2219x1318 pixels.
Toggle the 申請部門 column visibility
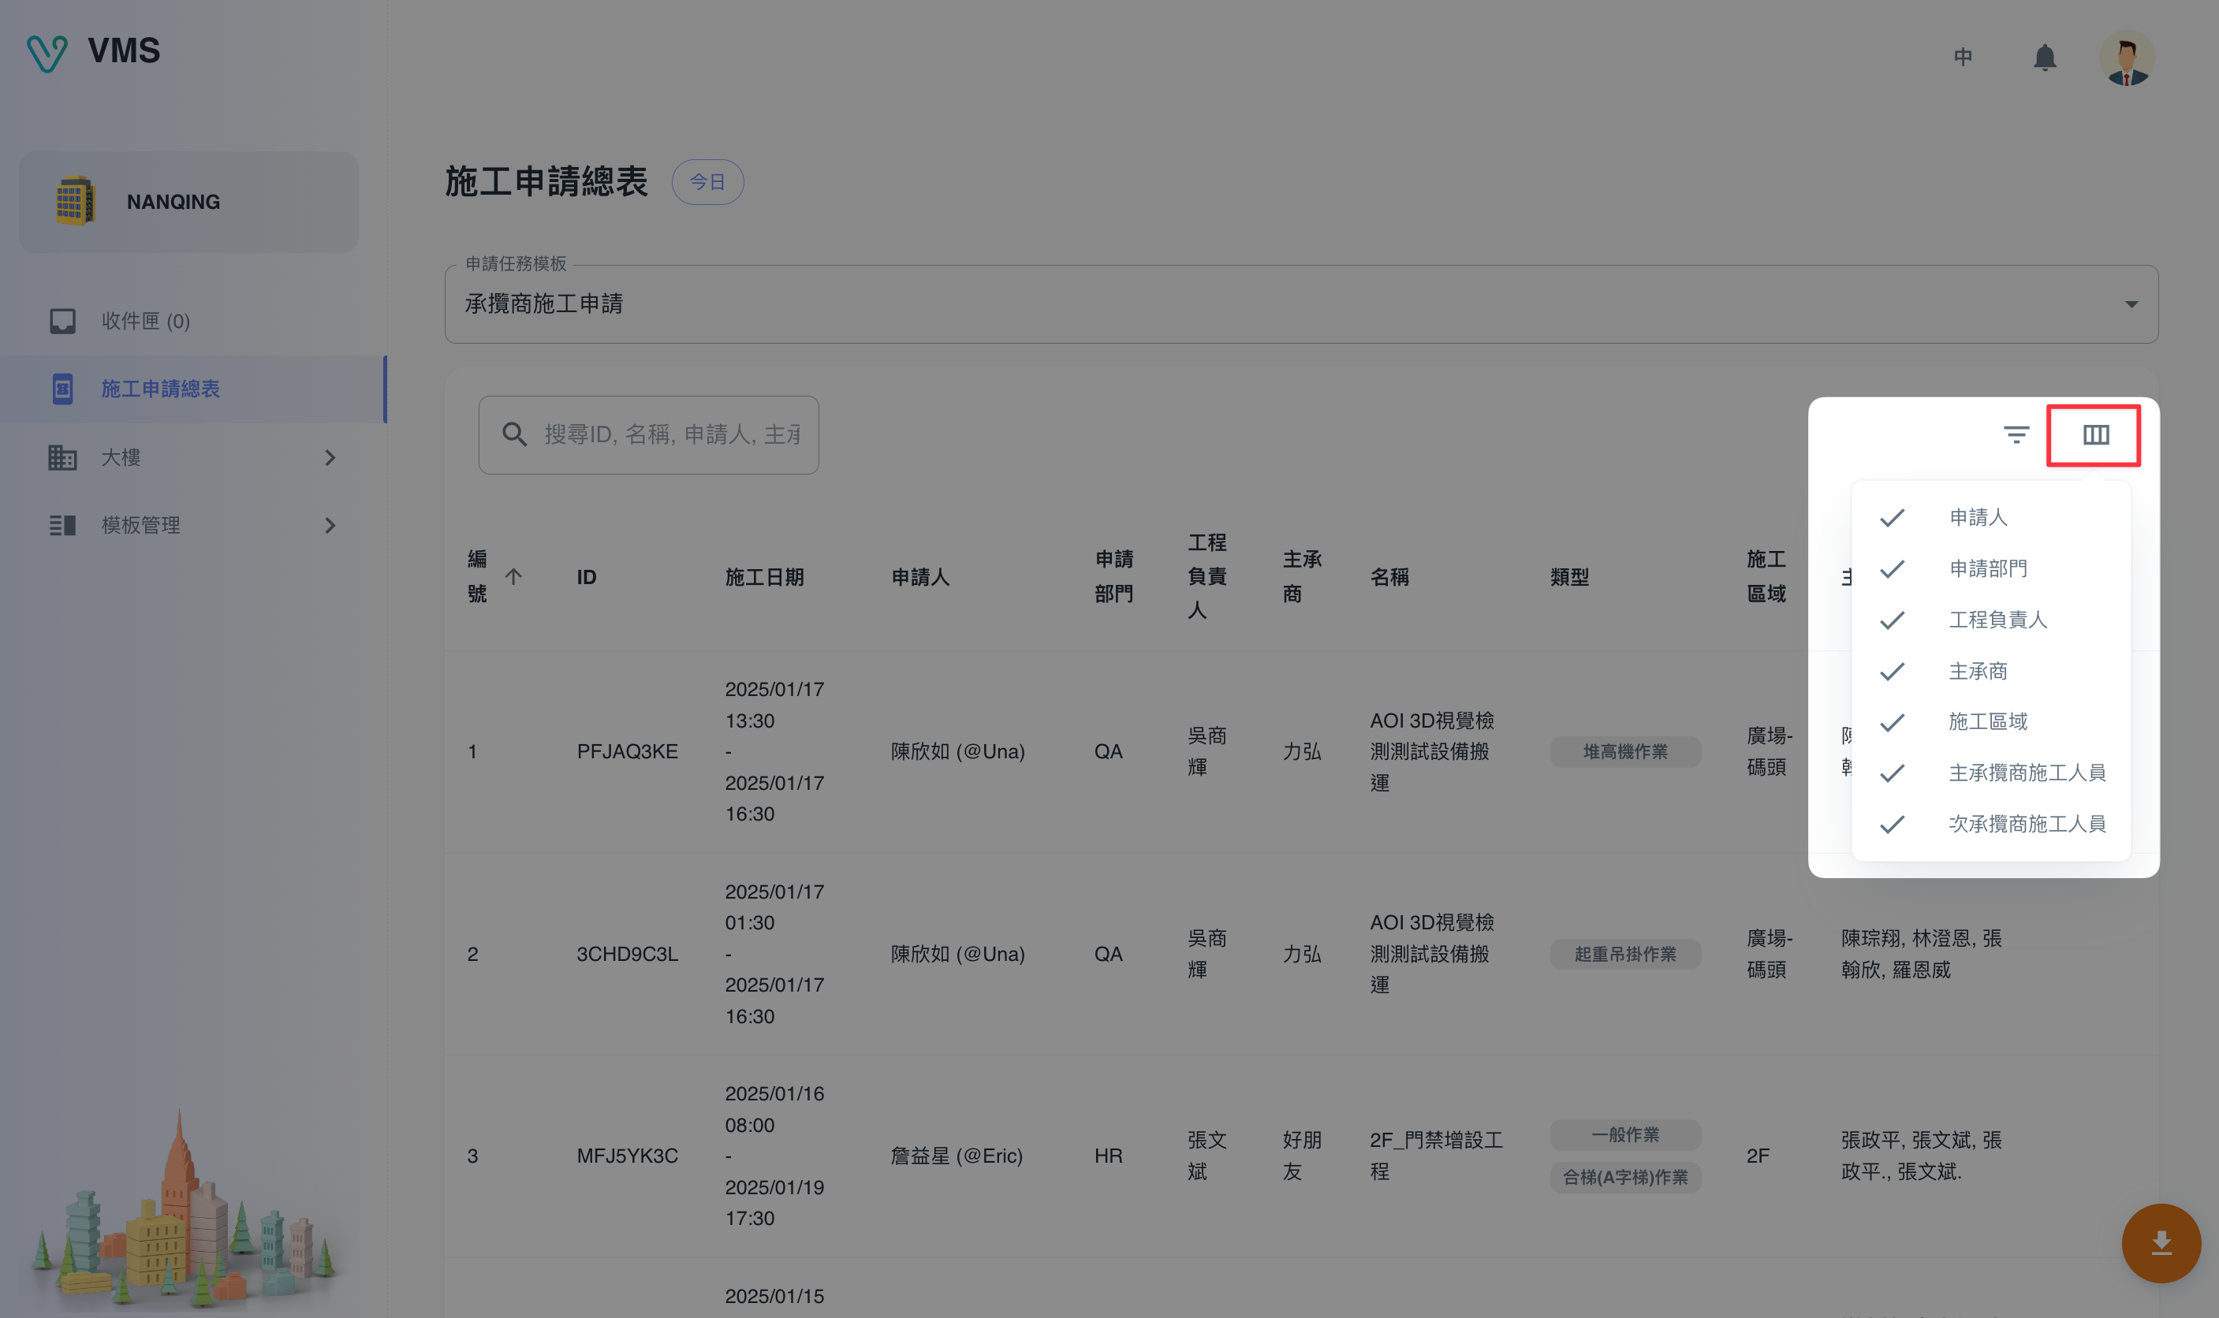[1990, 568]
